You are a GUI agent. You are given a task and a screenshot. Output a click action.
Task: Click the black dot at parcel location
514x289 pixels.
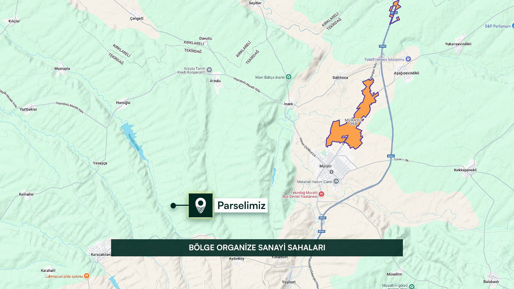coord(173,206)
